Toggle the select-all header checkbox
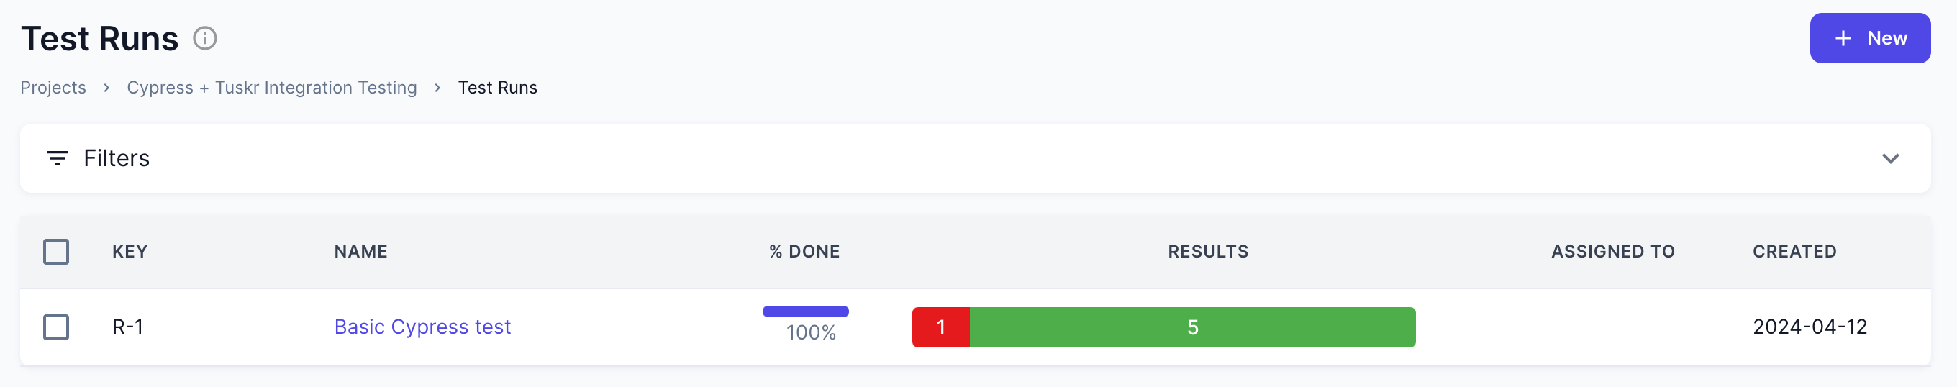This screenshot has width=1957, height=387. tap(56, 251)
